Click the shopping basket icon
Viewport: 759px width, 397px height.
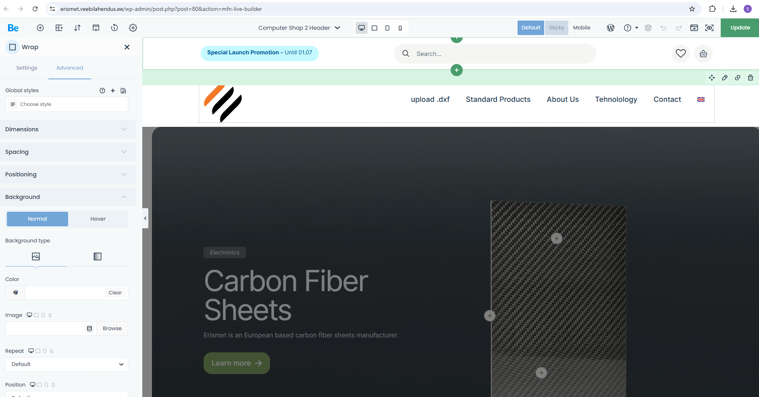click(x=703, y=54)
